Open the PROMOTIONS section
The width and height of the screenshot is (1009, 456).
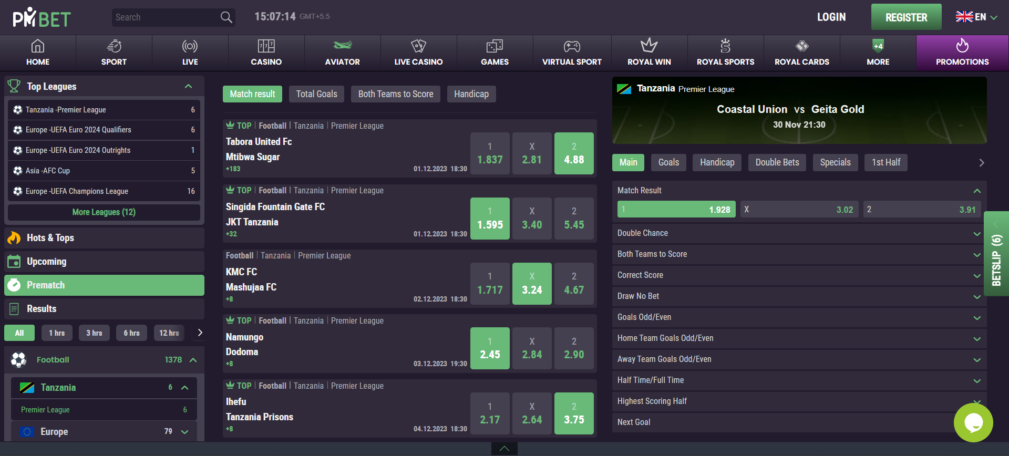962,53
